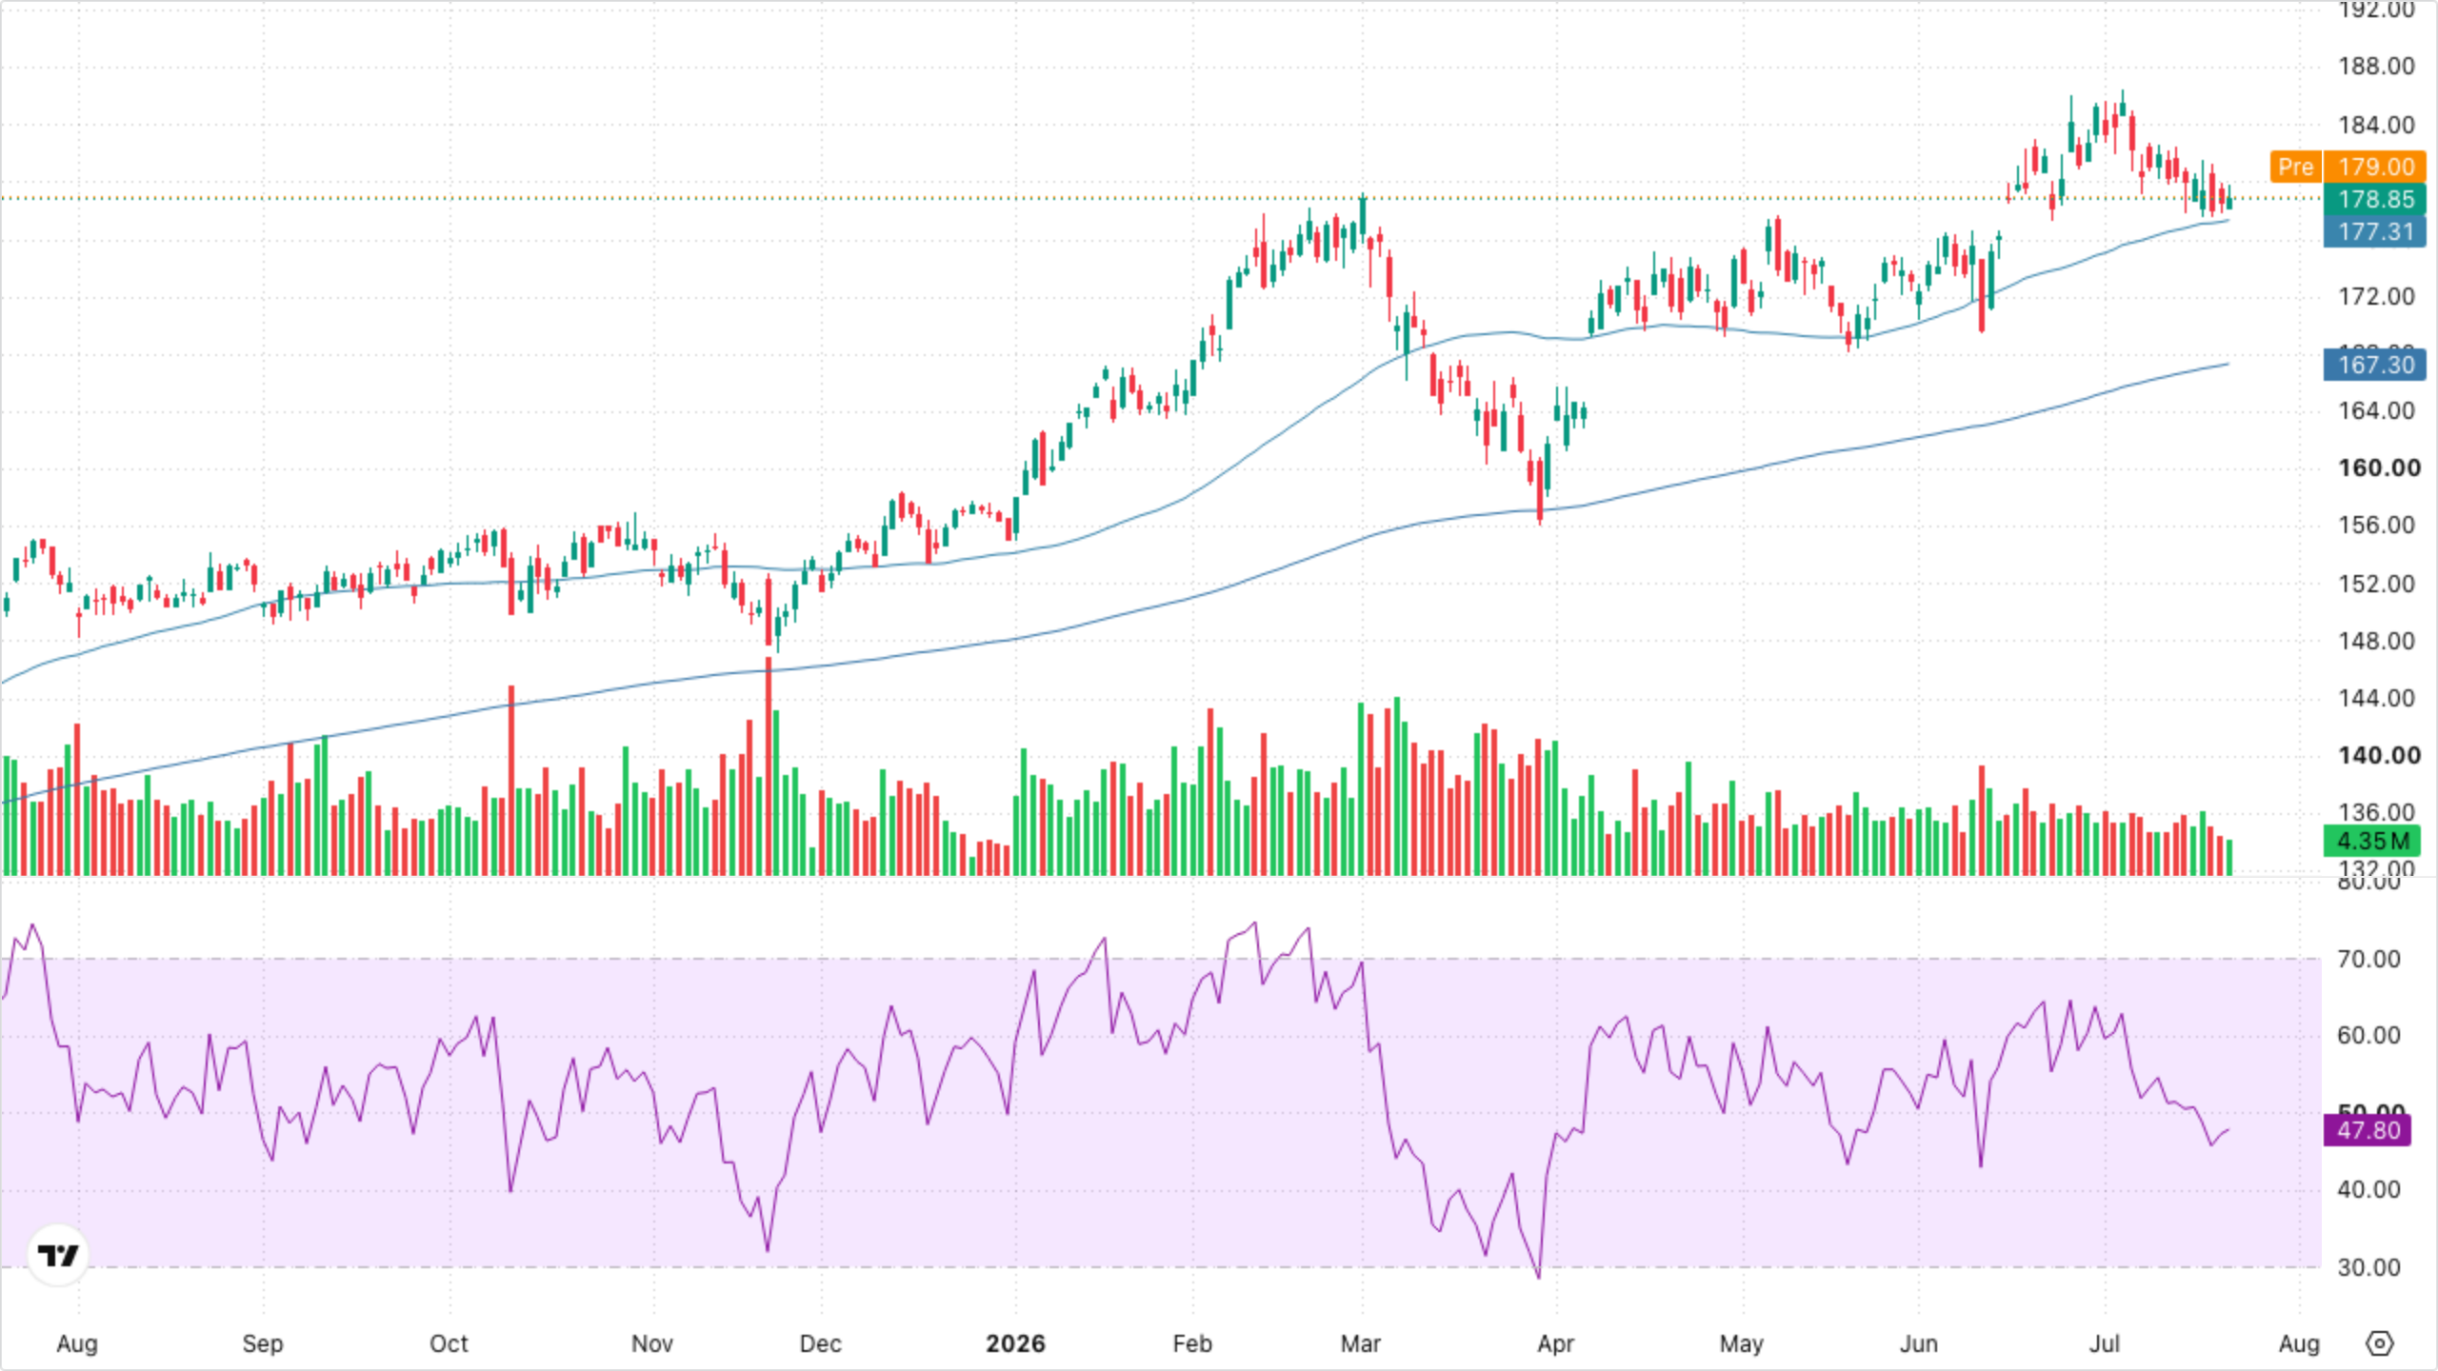Click the Aug label at left of time axis

pos(77,1343)
